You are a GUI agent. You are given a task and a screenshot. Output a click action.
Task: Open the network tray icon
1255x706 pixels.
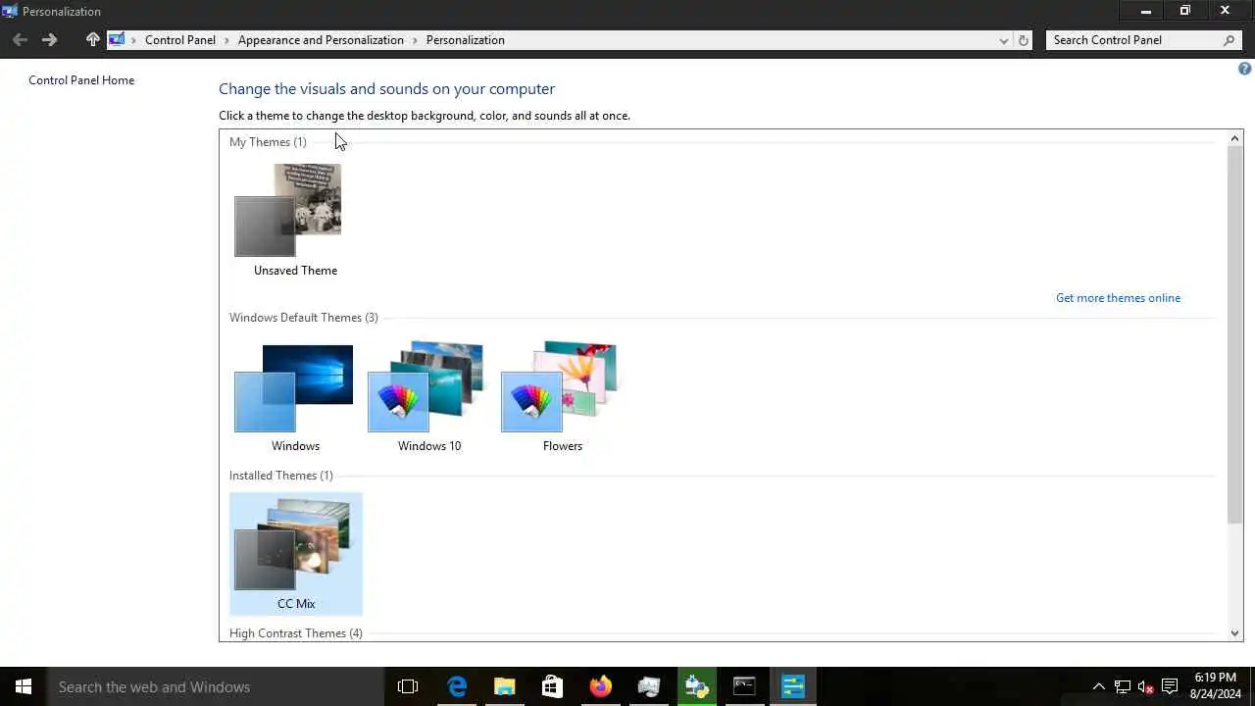(1122, 686)
